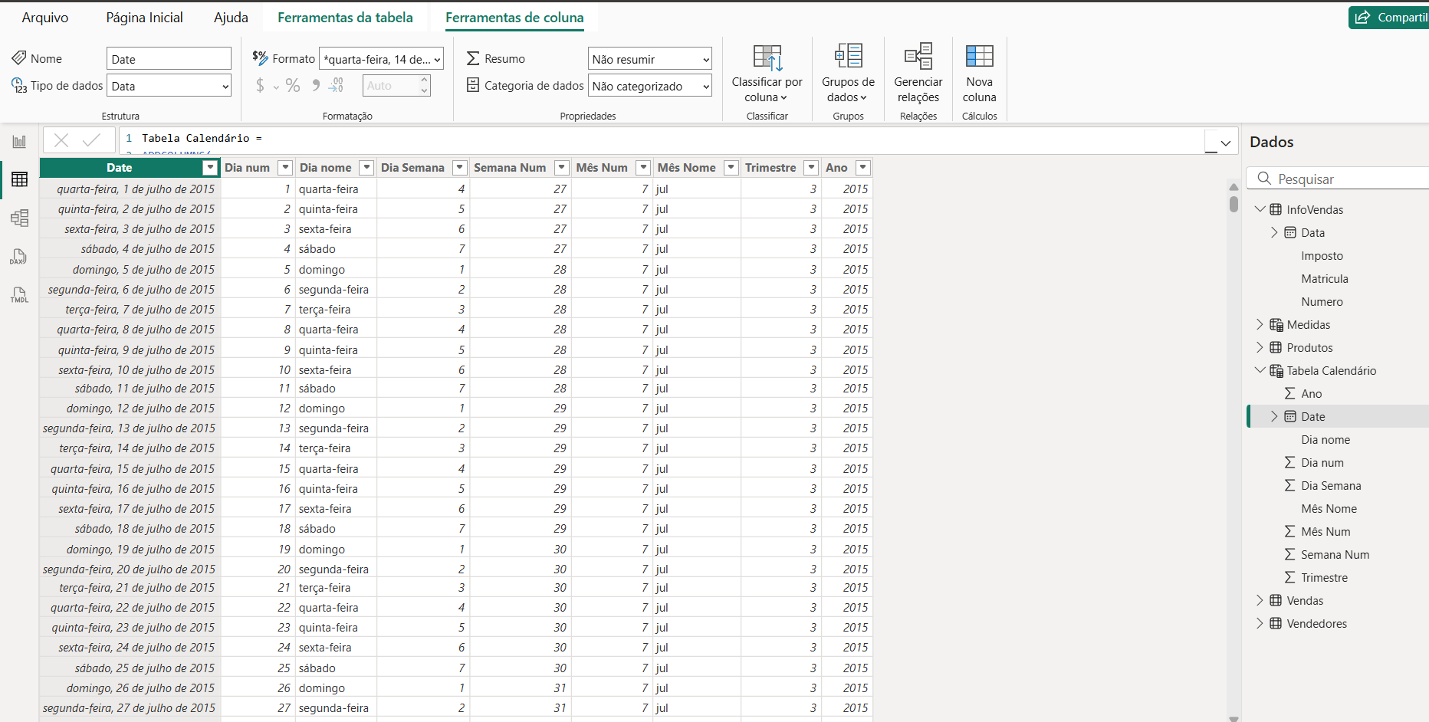This screenshot has width=1429, height=722.
Task: Expand the formula bar chevron
Action: click(x=1225, y=143)
